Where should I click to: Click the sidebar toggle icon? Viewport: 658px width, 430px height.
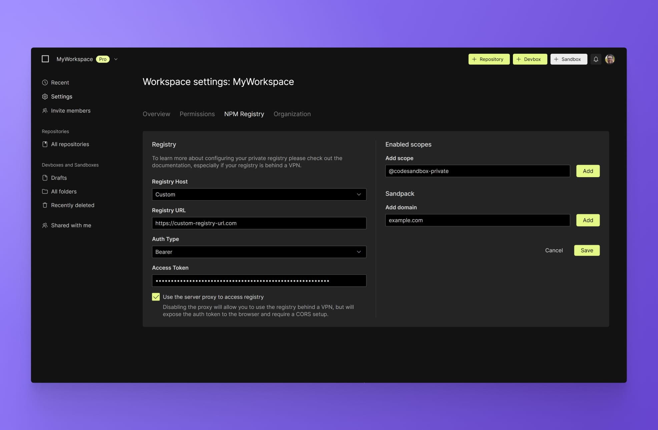coord(45,59)
